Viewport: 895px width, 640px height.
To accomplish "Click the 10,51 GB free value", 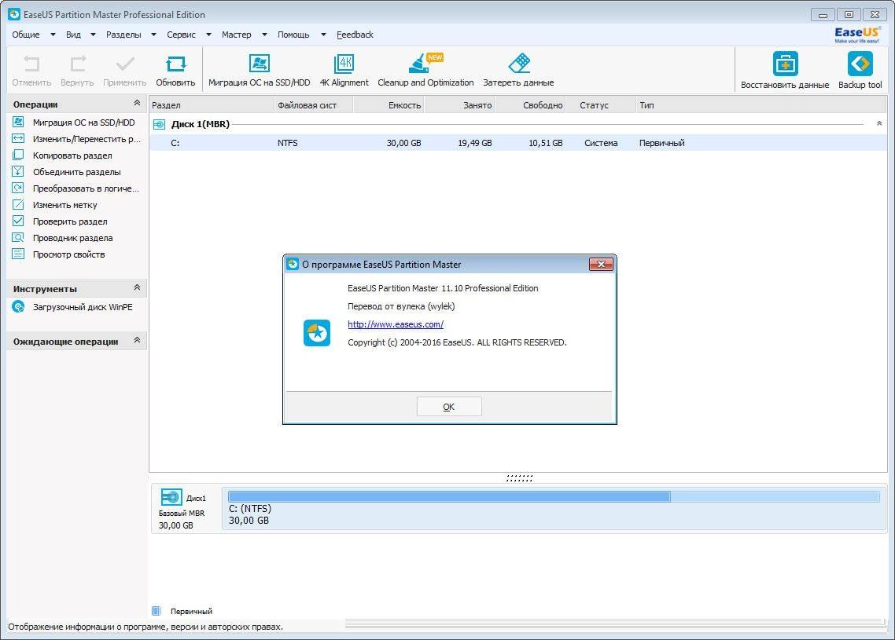I will coord(545,143).
